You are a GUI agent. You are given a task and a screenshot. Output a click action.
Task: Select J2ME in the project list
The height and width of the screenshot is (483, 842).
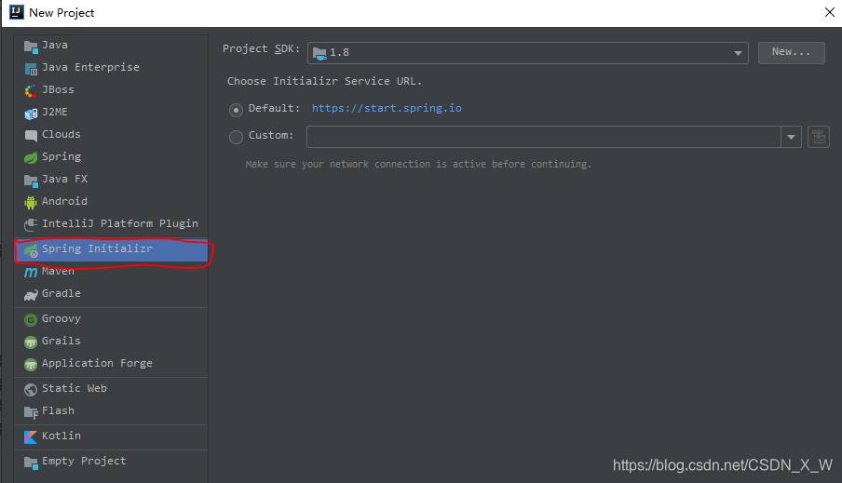click(x=111, y=113)
